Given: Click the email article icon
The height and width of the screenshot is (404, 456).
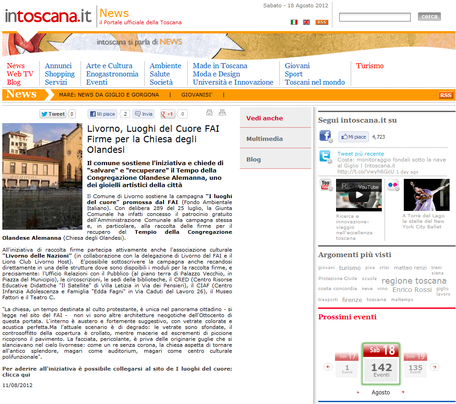Looking at the screenshot, I should point(210,113).
